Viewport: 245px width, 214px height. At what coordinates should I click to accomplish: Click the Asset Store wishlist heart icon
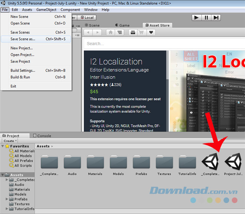151,32
